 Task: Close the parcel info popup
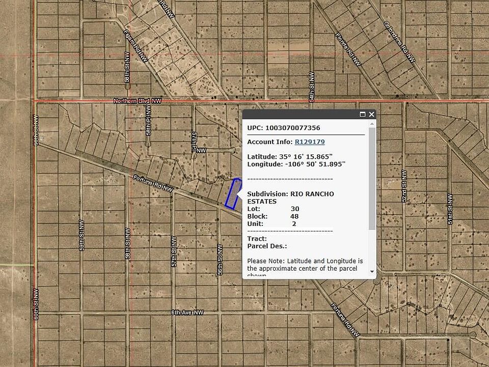[372, 115]
